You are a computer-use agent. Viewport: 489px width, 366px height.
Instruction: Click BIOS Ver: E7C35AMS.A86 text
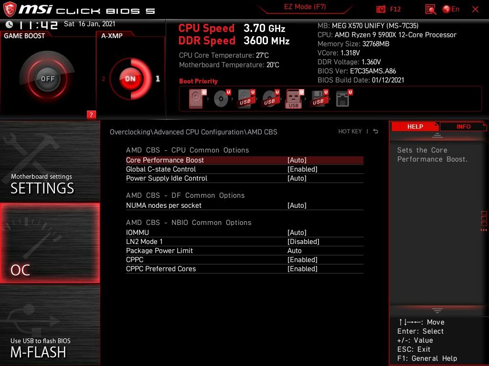[x=356, y=71]
